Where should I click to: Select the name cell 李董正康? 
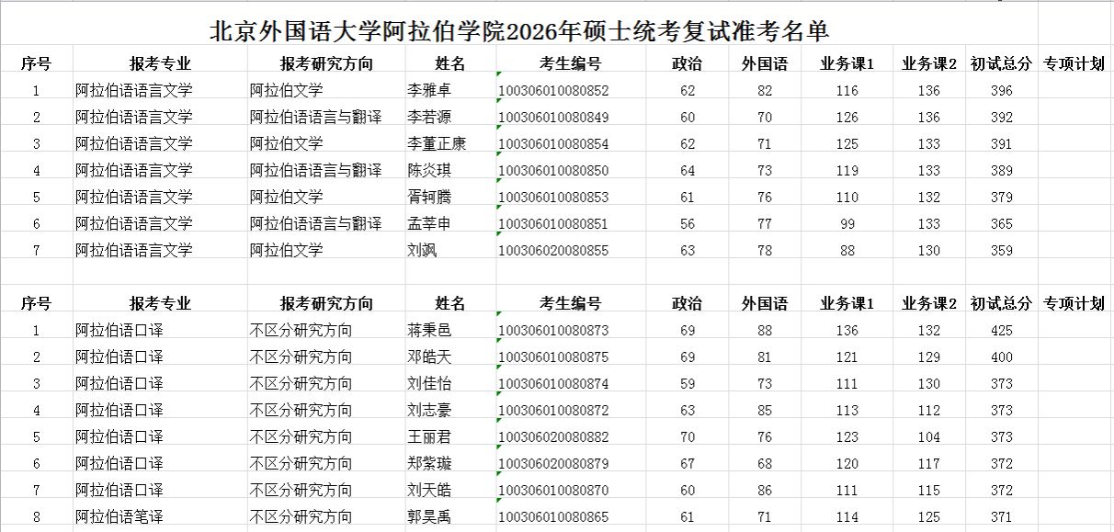pyautogui.click(x=437, y=144)
